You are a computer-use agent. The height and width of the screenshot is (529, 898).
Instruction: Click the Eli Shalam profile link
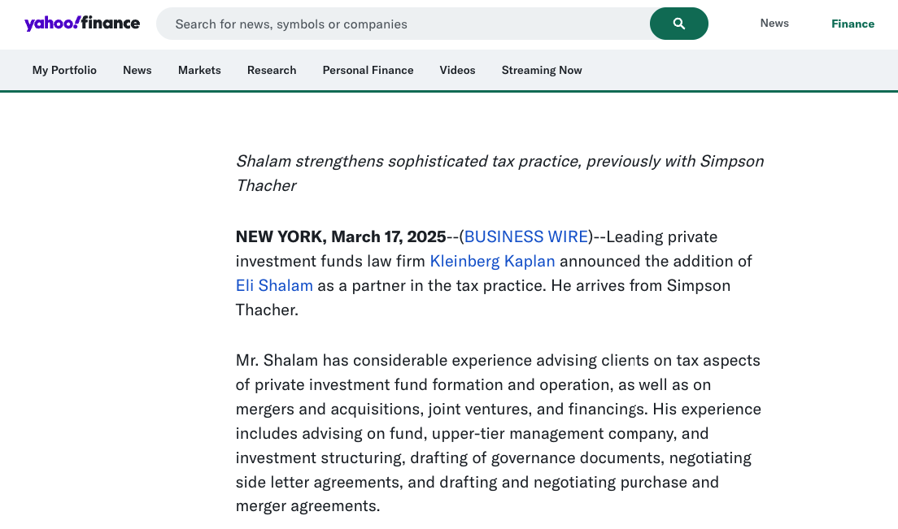pos(274,286)
